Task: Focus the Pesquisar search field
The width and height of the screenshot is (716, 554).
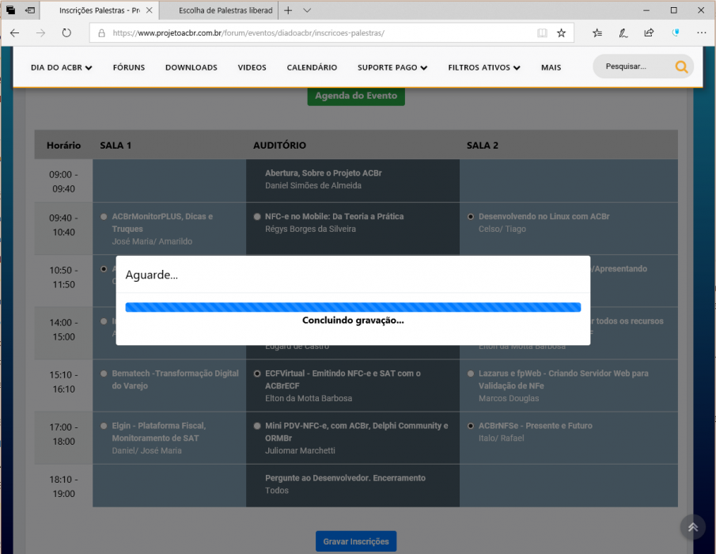Action: click(x=635, y=66)
